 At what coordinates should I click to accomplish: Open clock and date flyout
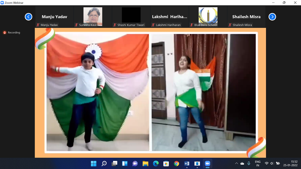[294, 164]
